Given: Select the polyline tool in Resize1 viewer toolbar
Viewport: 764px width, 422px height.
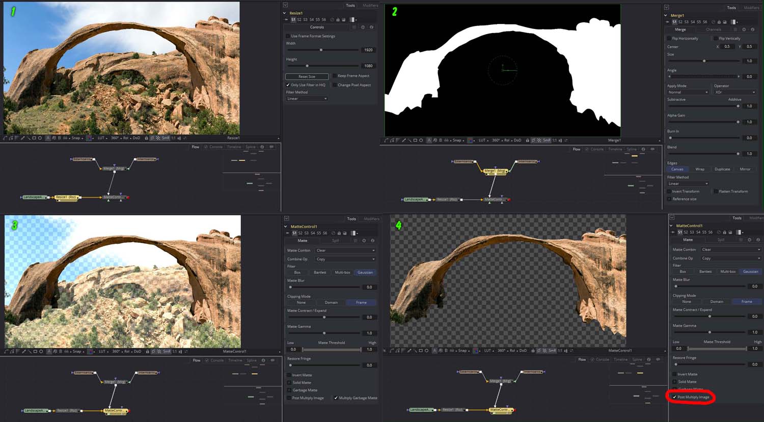Looking at the screenshot, I should coord(5,138).
